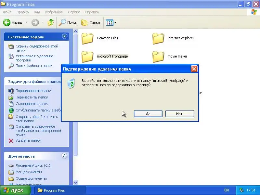Click Скопировать папку link

[x=32, y=104]
